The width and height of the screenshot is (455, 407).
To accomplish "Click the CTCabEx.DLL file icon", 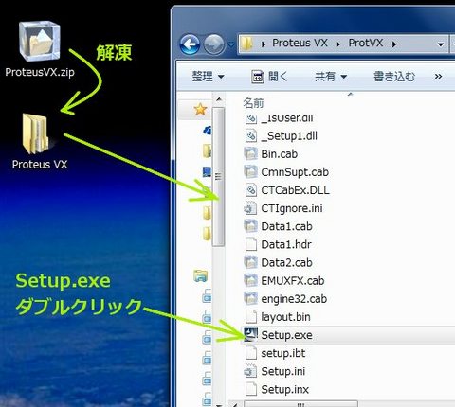I will click(251, 190).
